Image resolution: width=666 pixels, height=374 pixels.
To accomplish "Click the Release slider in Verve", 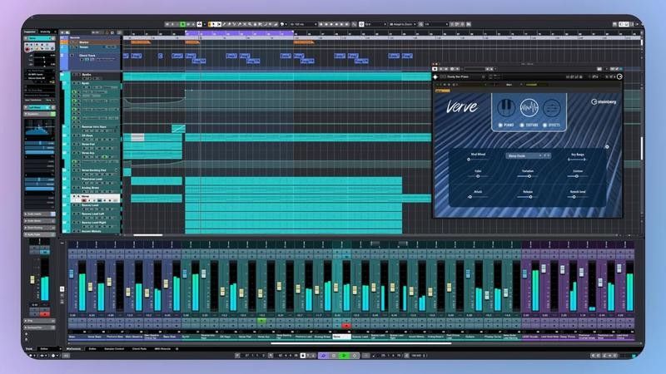I will tap(528, 197).
